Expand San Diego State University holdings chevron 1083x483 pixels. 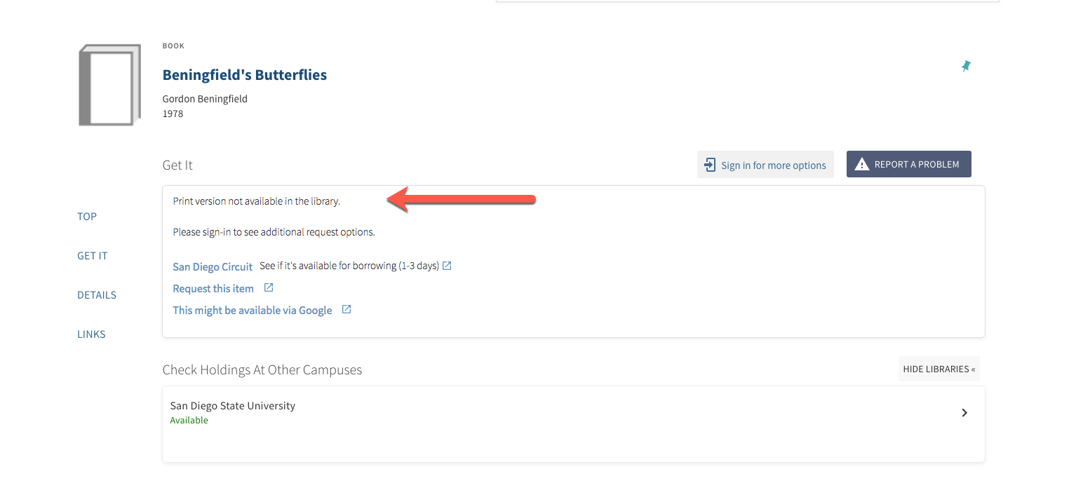(x=964, y=413)
